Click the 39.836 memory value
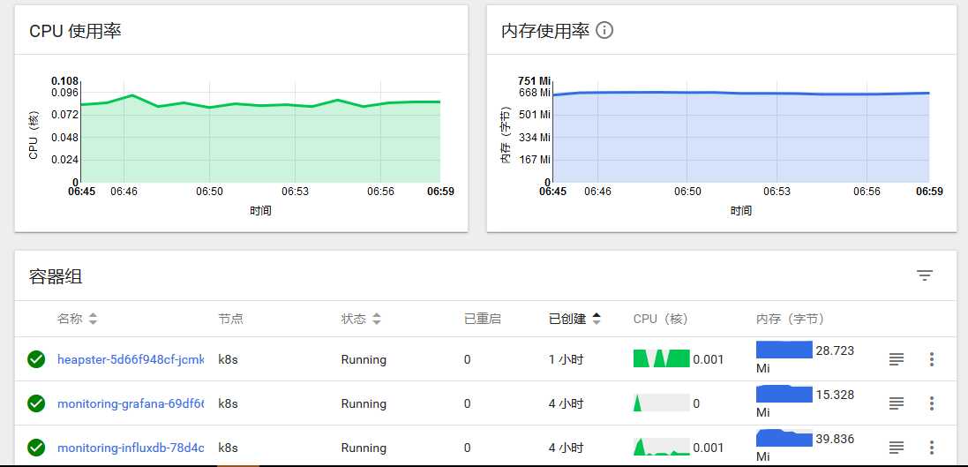 point(836,440)
